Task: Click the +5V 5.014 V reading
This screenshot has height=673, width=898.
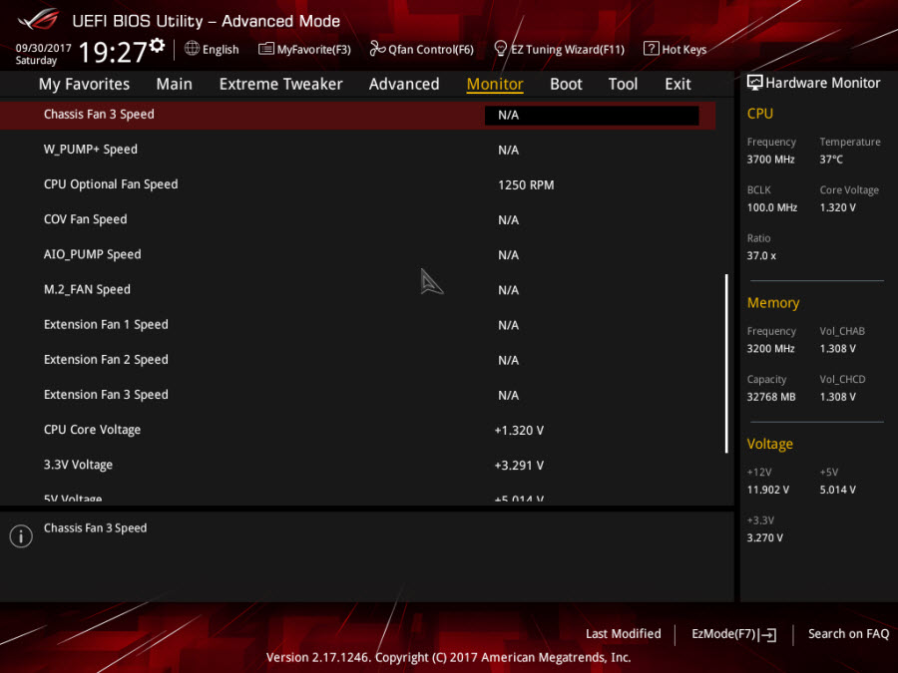Action: click(838, 490)
